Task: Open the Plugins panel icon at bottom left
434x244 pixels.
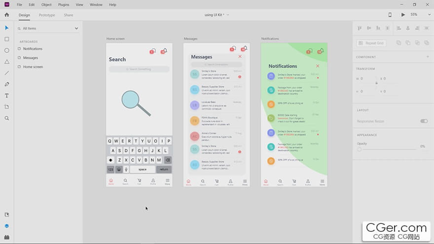Action: coord(6,237)
